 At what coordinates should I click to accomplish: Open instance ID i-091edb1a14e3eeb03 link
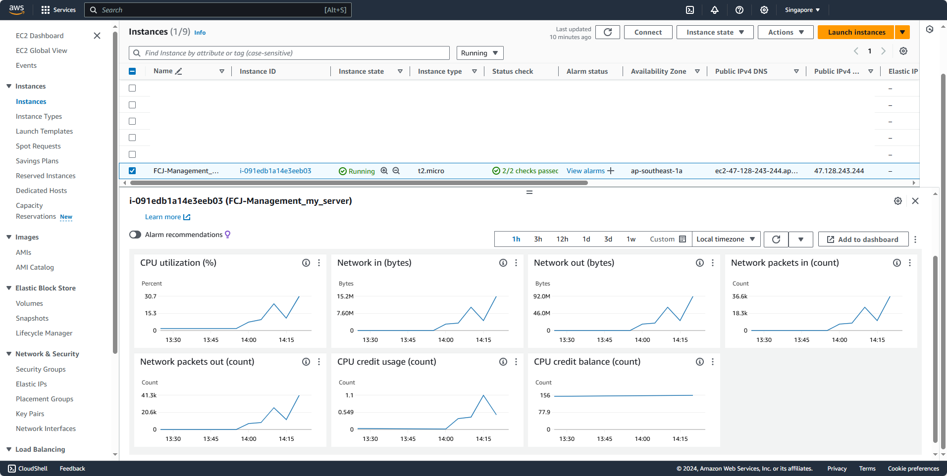[275, 171]
